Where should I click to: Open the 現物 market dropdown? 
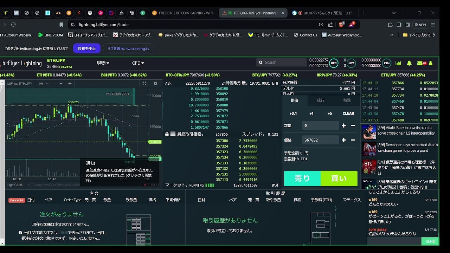coord(103,63)
